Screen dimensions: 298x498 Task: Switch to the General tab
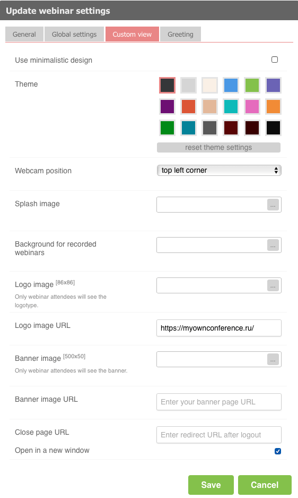coord(24,34)
